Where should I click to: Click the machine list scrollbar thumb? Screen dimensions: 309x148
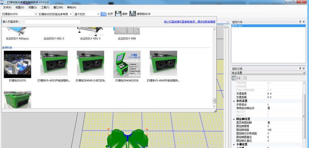pyautogui.click(x=215, y=101)
